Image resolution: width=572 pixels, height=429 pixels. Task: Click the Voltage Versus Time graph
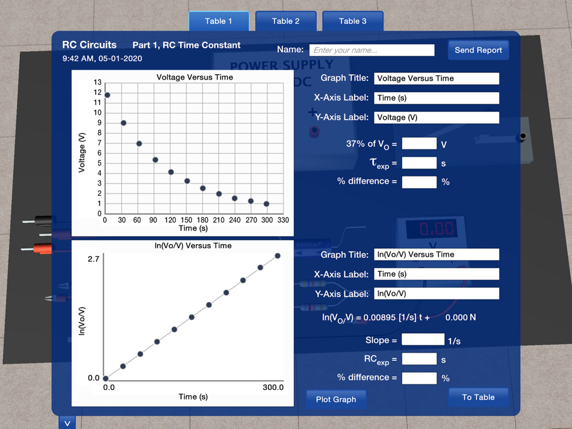(182, 153)
